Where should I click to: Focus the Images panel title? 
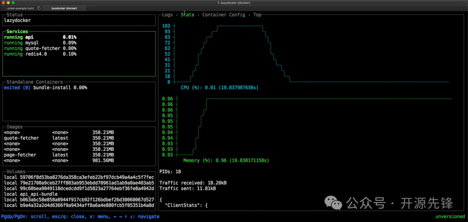pyautogui.click(x=14, y=127)
